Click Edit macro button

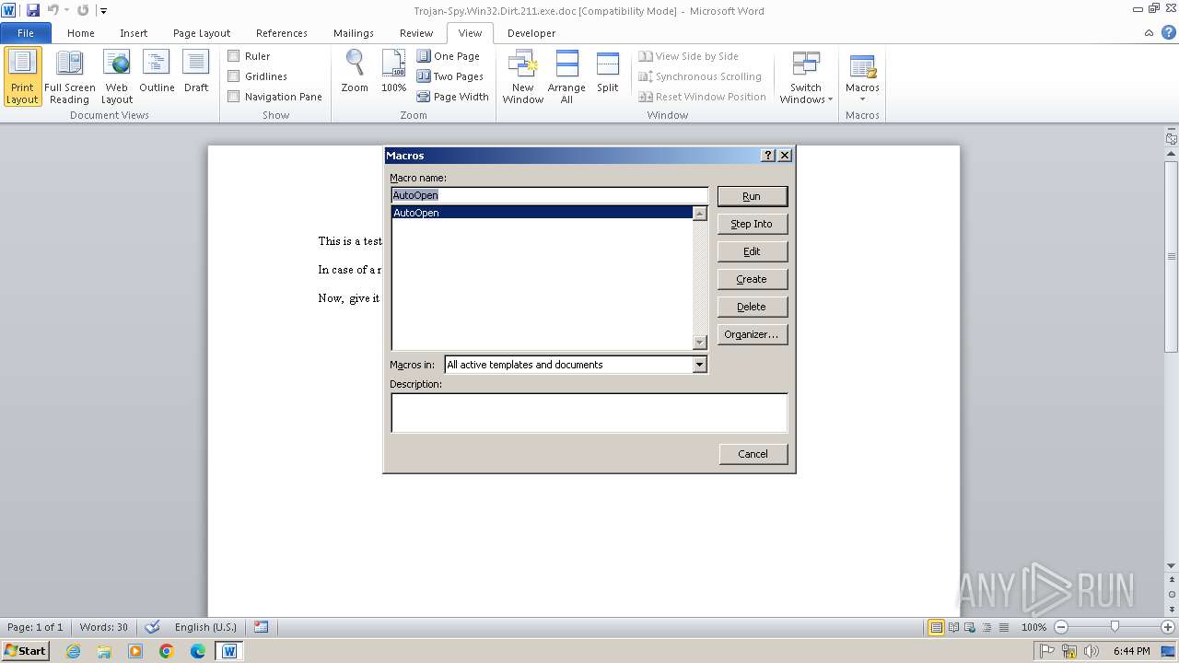coord(752,251)
